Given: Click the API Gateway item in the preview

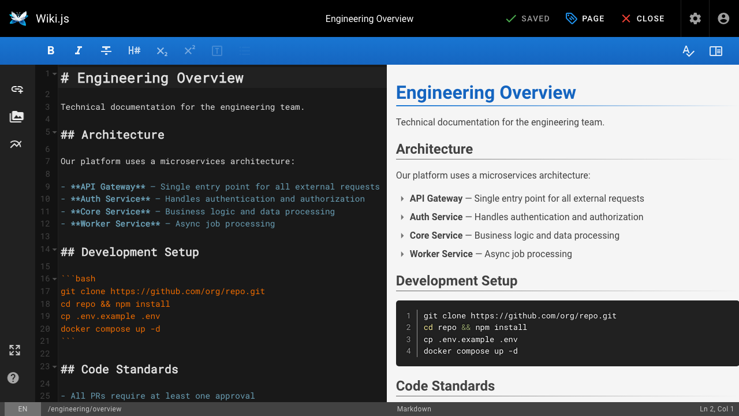Looking at the screenshot, I should point(527,198).
